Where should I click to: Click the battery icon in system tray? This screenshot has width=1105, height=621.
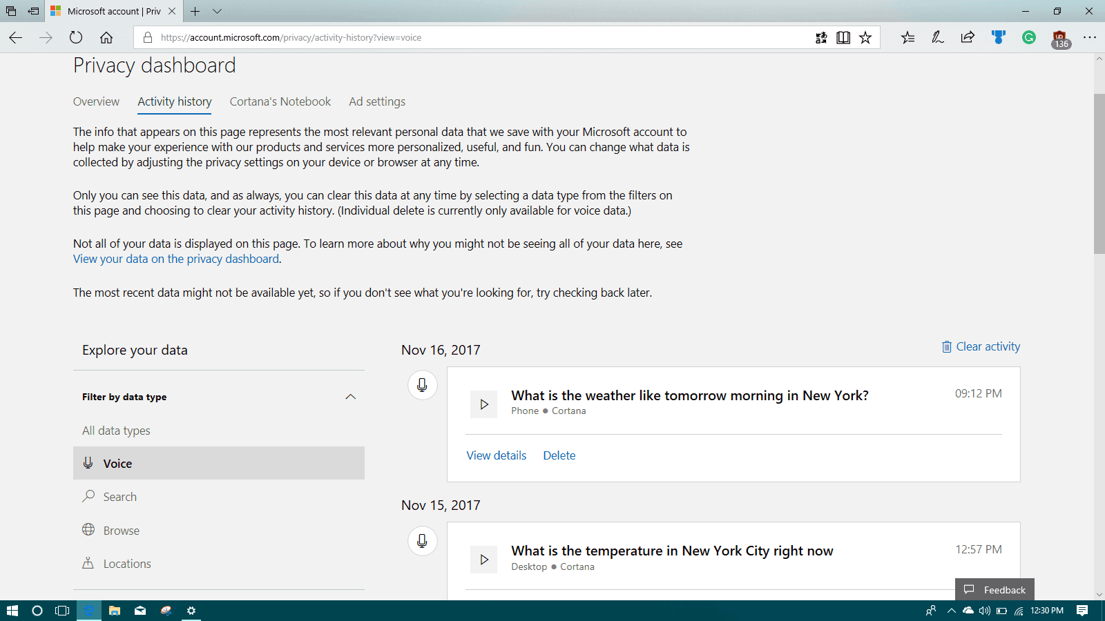1001,611
